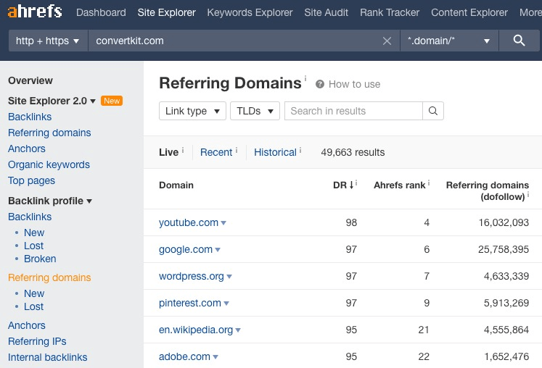Screen dimensions: 542x368
Task: Open Keywords Explorer in top navigation
Action: point(250,12)
